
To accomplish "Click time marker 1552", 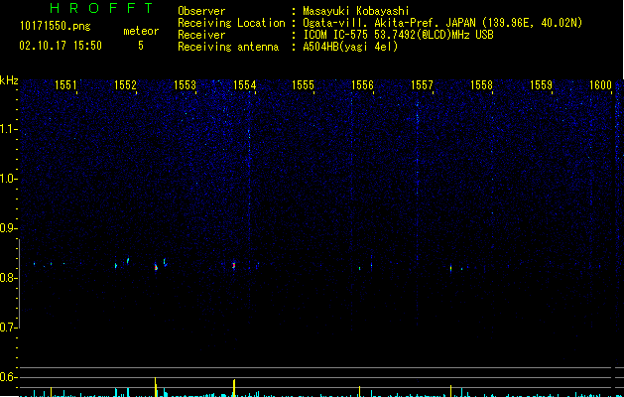I will pos(125,85).
